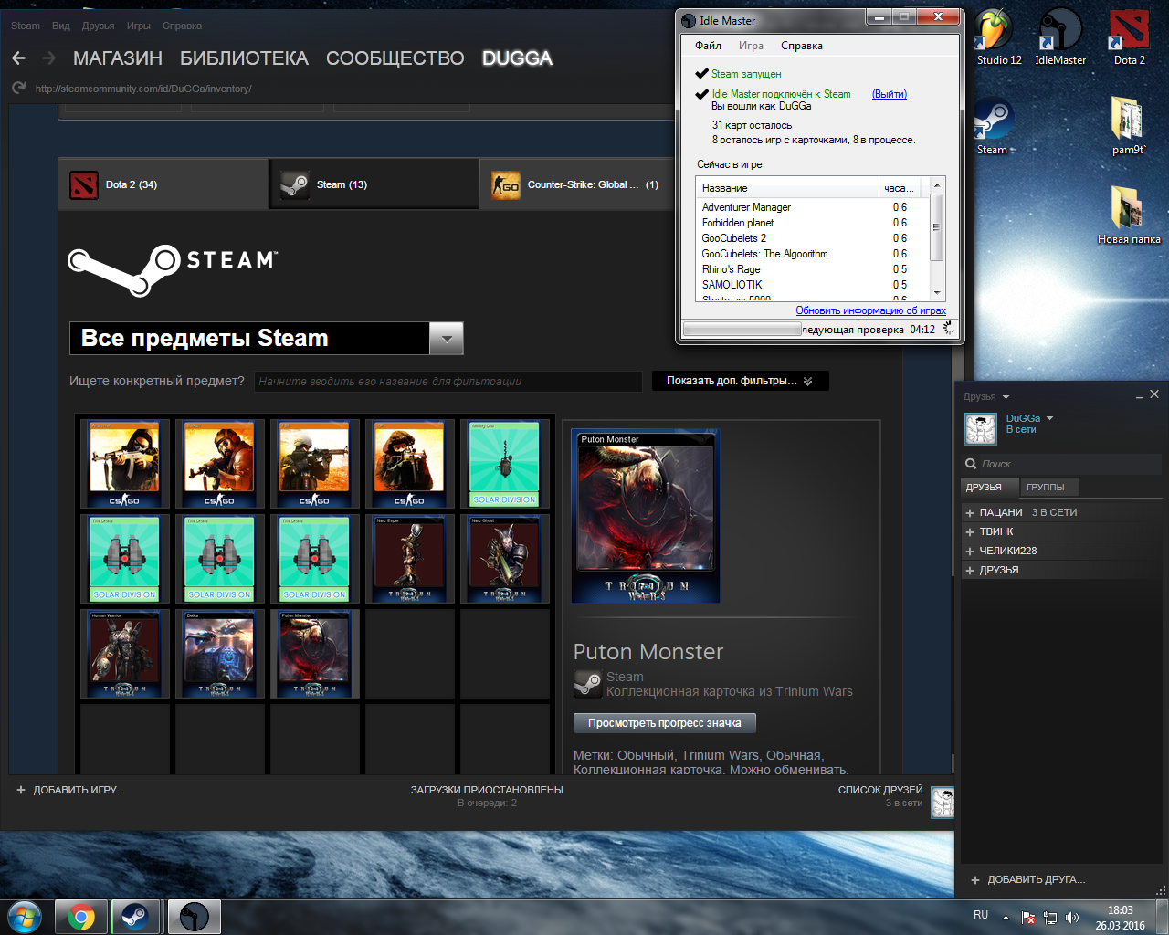This screenshot has width=1169, height=935.
Task: Open DuGGa status dropdown in friends window
Action: [1049, 418]
